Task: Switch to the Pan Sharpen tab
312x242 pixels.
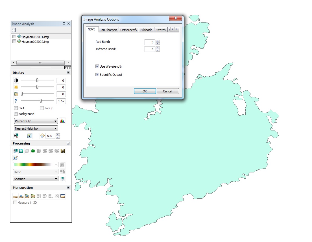Action: pos(108,30)
